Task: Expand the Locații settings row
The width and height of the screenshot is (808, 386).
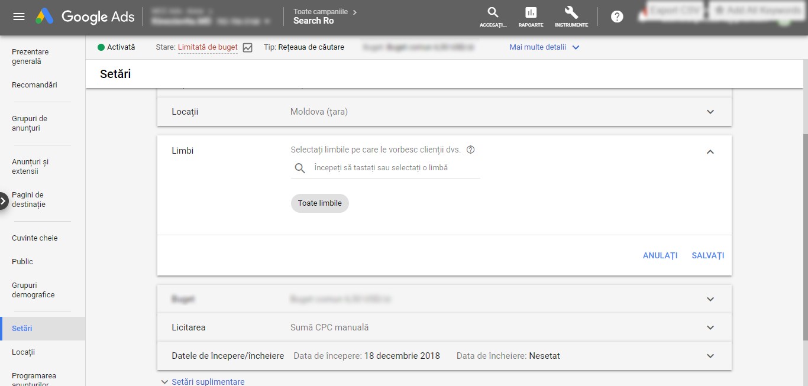Action: 710,112
